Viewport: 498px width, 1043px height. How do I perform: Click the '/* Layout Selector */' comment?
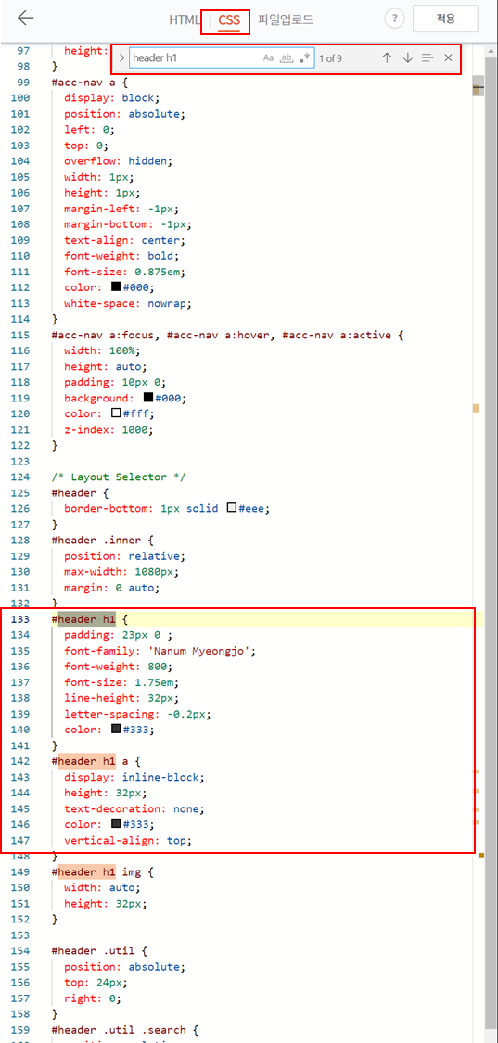pyautogui.click(x=119, y=477)
